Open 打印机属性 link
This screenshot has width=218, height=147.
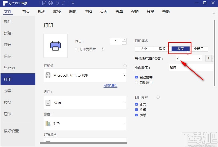pyautogui.click(x=110, y=85)
